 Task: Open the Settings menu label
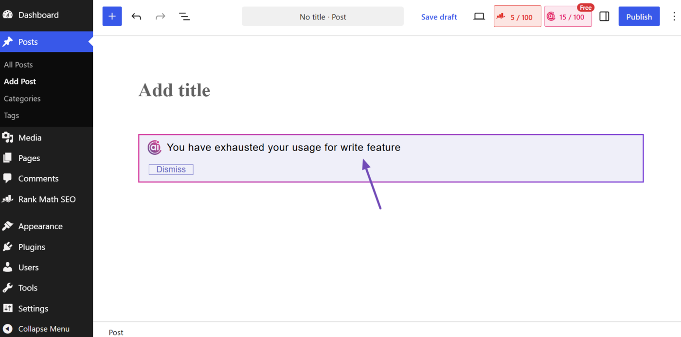[33, 308]
